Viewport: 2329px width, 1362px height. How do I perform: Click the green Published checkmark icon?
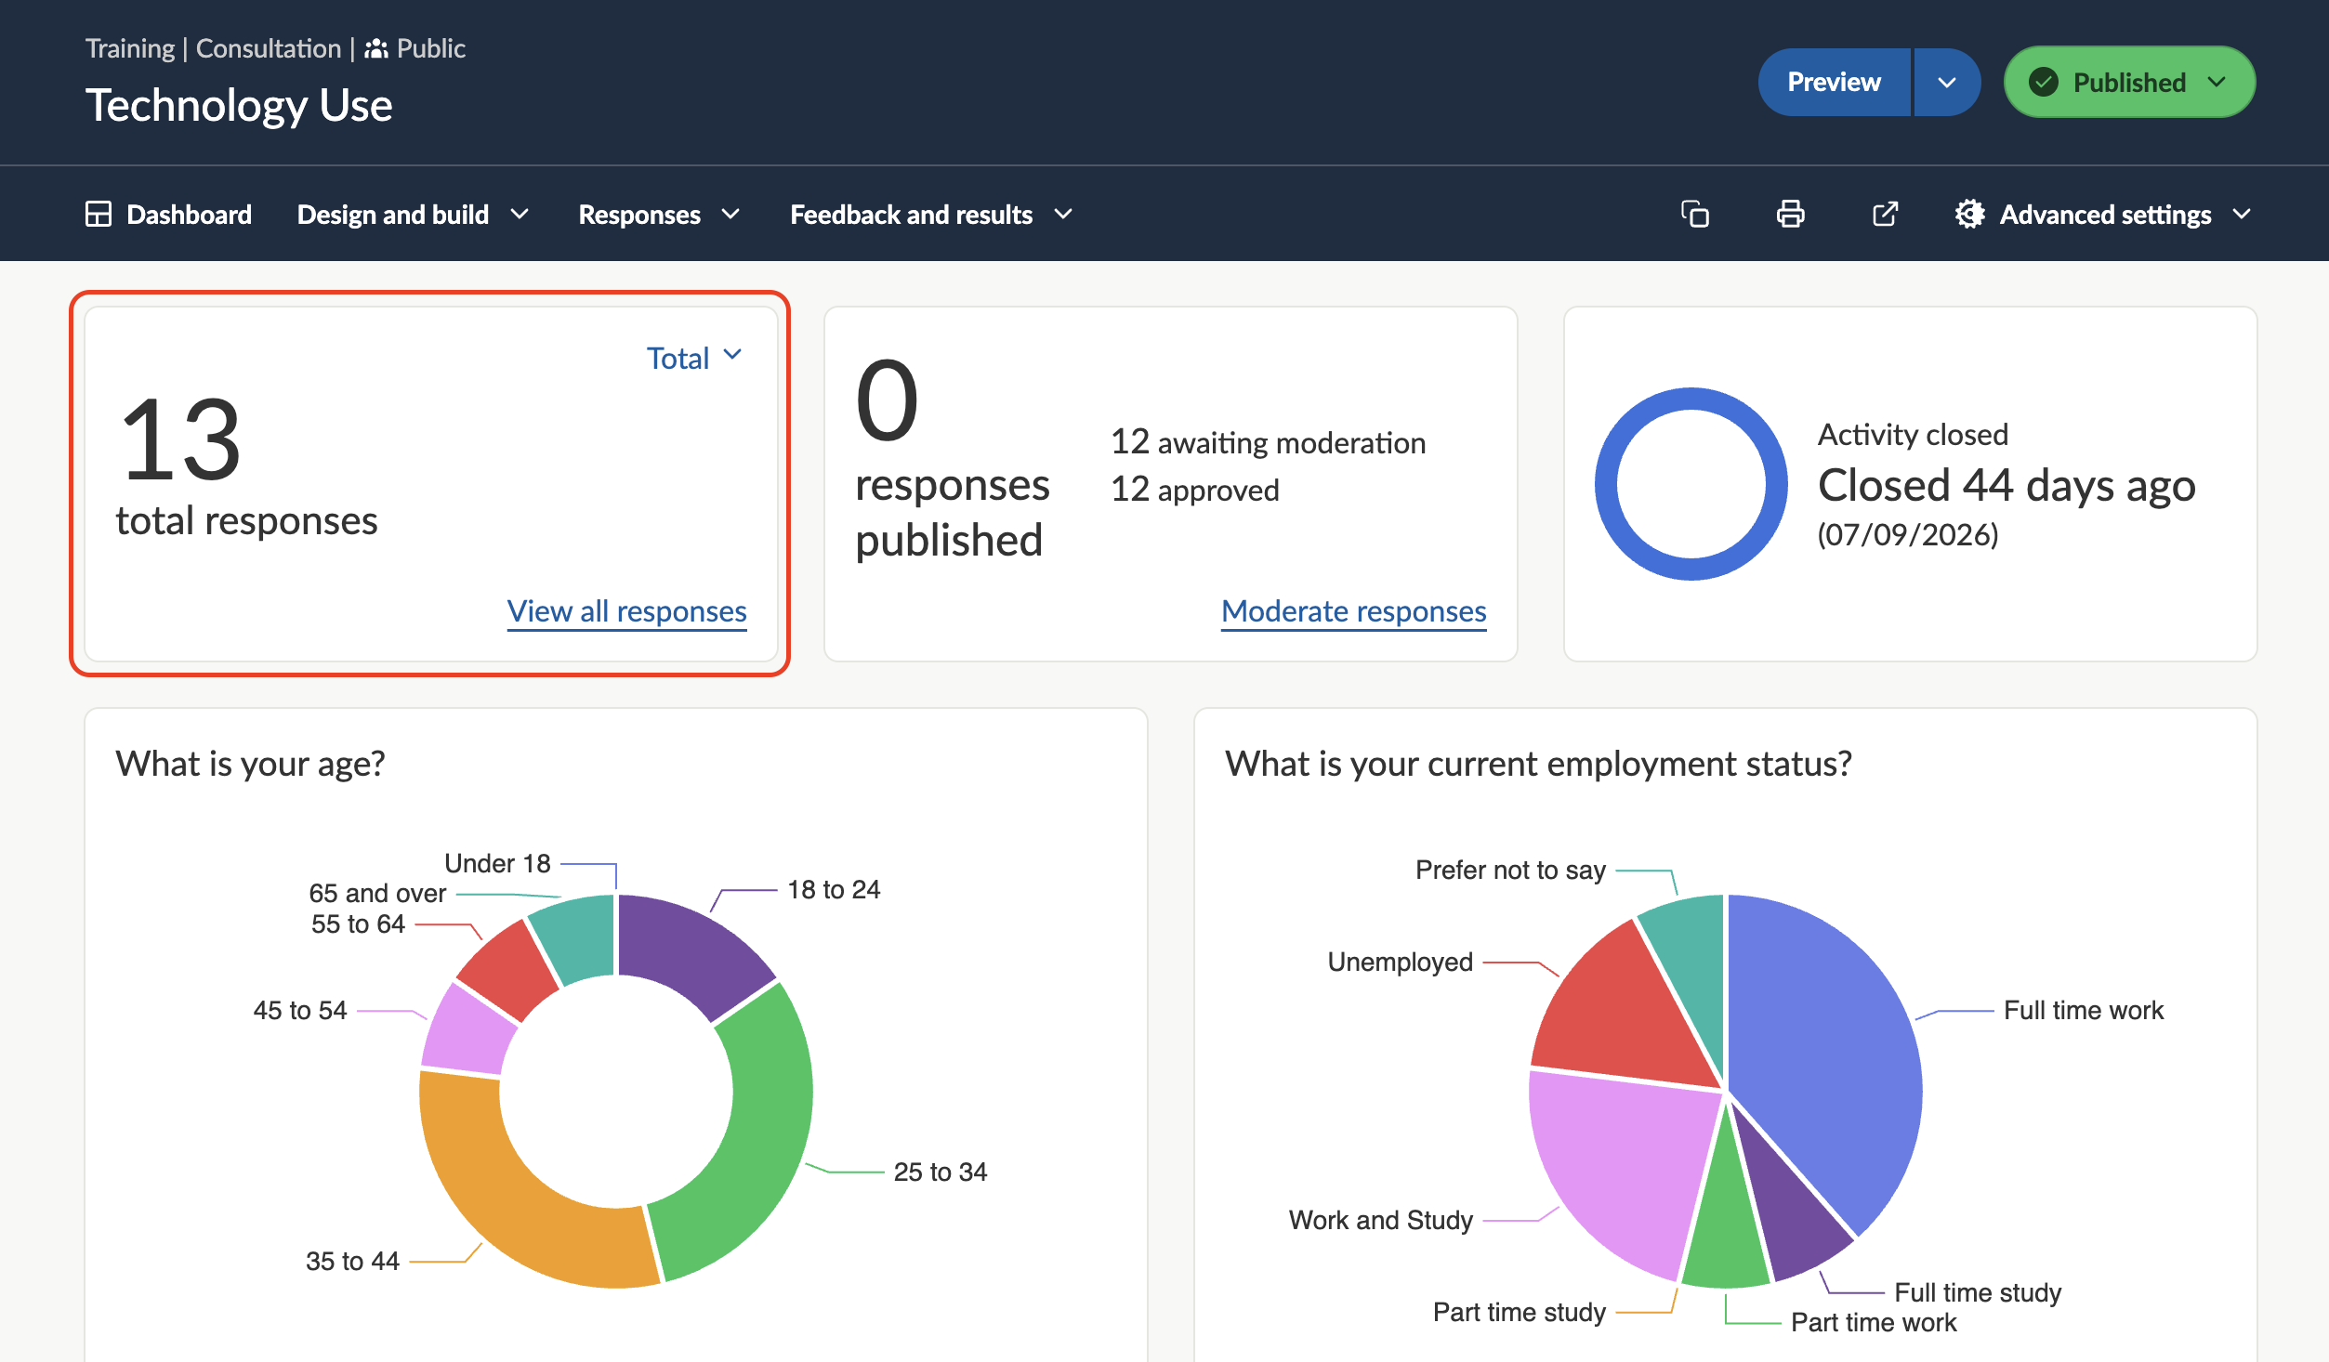click(x=2044, y=83)
